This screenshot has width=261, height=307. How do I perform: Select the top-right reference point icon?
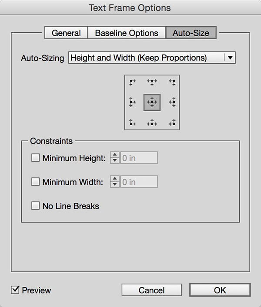pos(172,82)
